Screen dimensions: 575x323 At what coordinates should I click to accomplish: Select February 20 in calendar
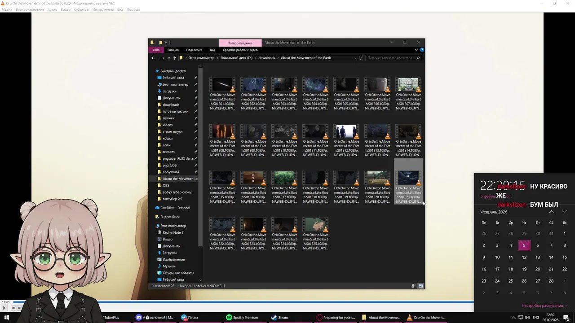coord(538,269)
